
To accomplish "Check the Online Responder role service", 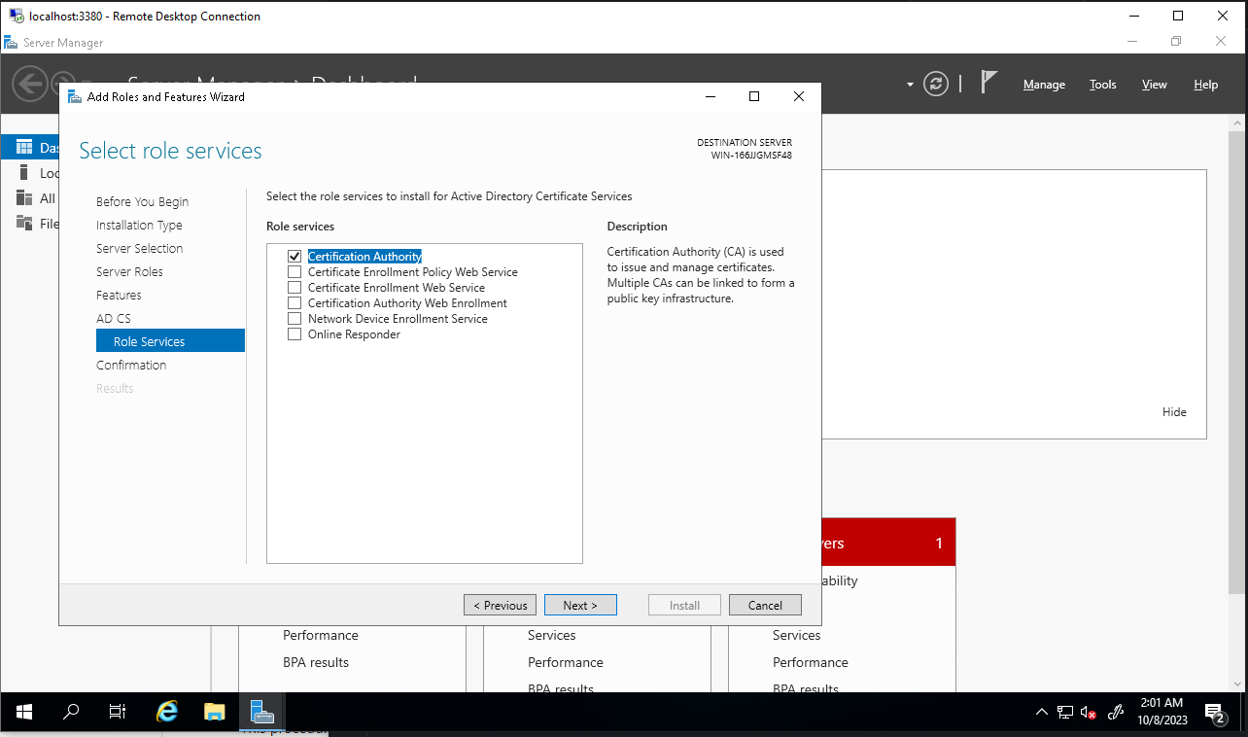I will click(x=295, y=334).
